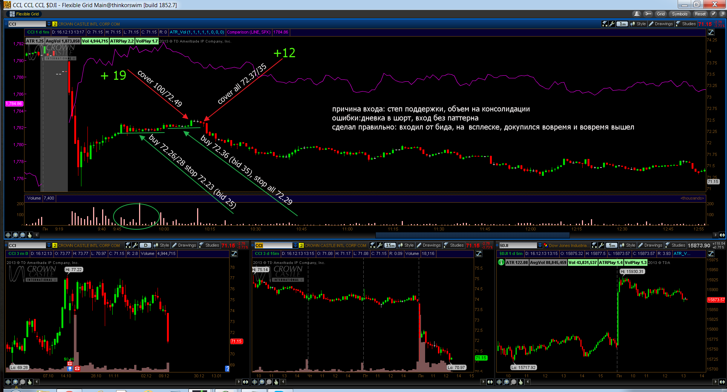This screenshot has width=727, height=392.
Task: Expand symbol dropdown in $DJI chart
Action: [x=540, y=245]
